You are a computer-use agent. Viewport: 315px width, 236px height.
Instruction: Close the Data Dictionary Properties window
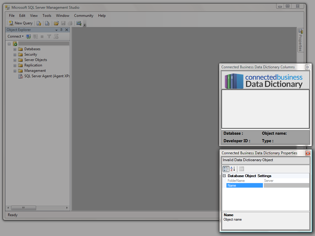point(307,153)
